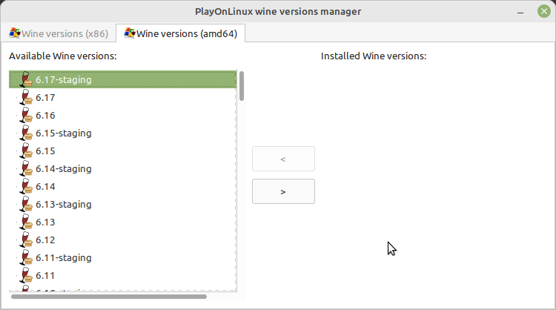
Task: Click the < remove button
Action: [x=283, y=159]
